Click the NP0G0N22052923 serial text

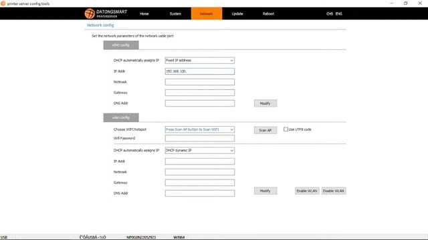pos(141,237)
